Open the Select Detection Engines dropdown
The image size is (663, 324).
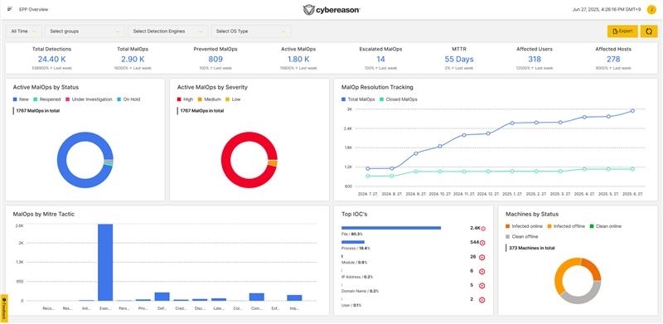167,31
